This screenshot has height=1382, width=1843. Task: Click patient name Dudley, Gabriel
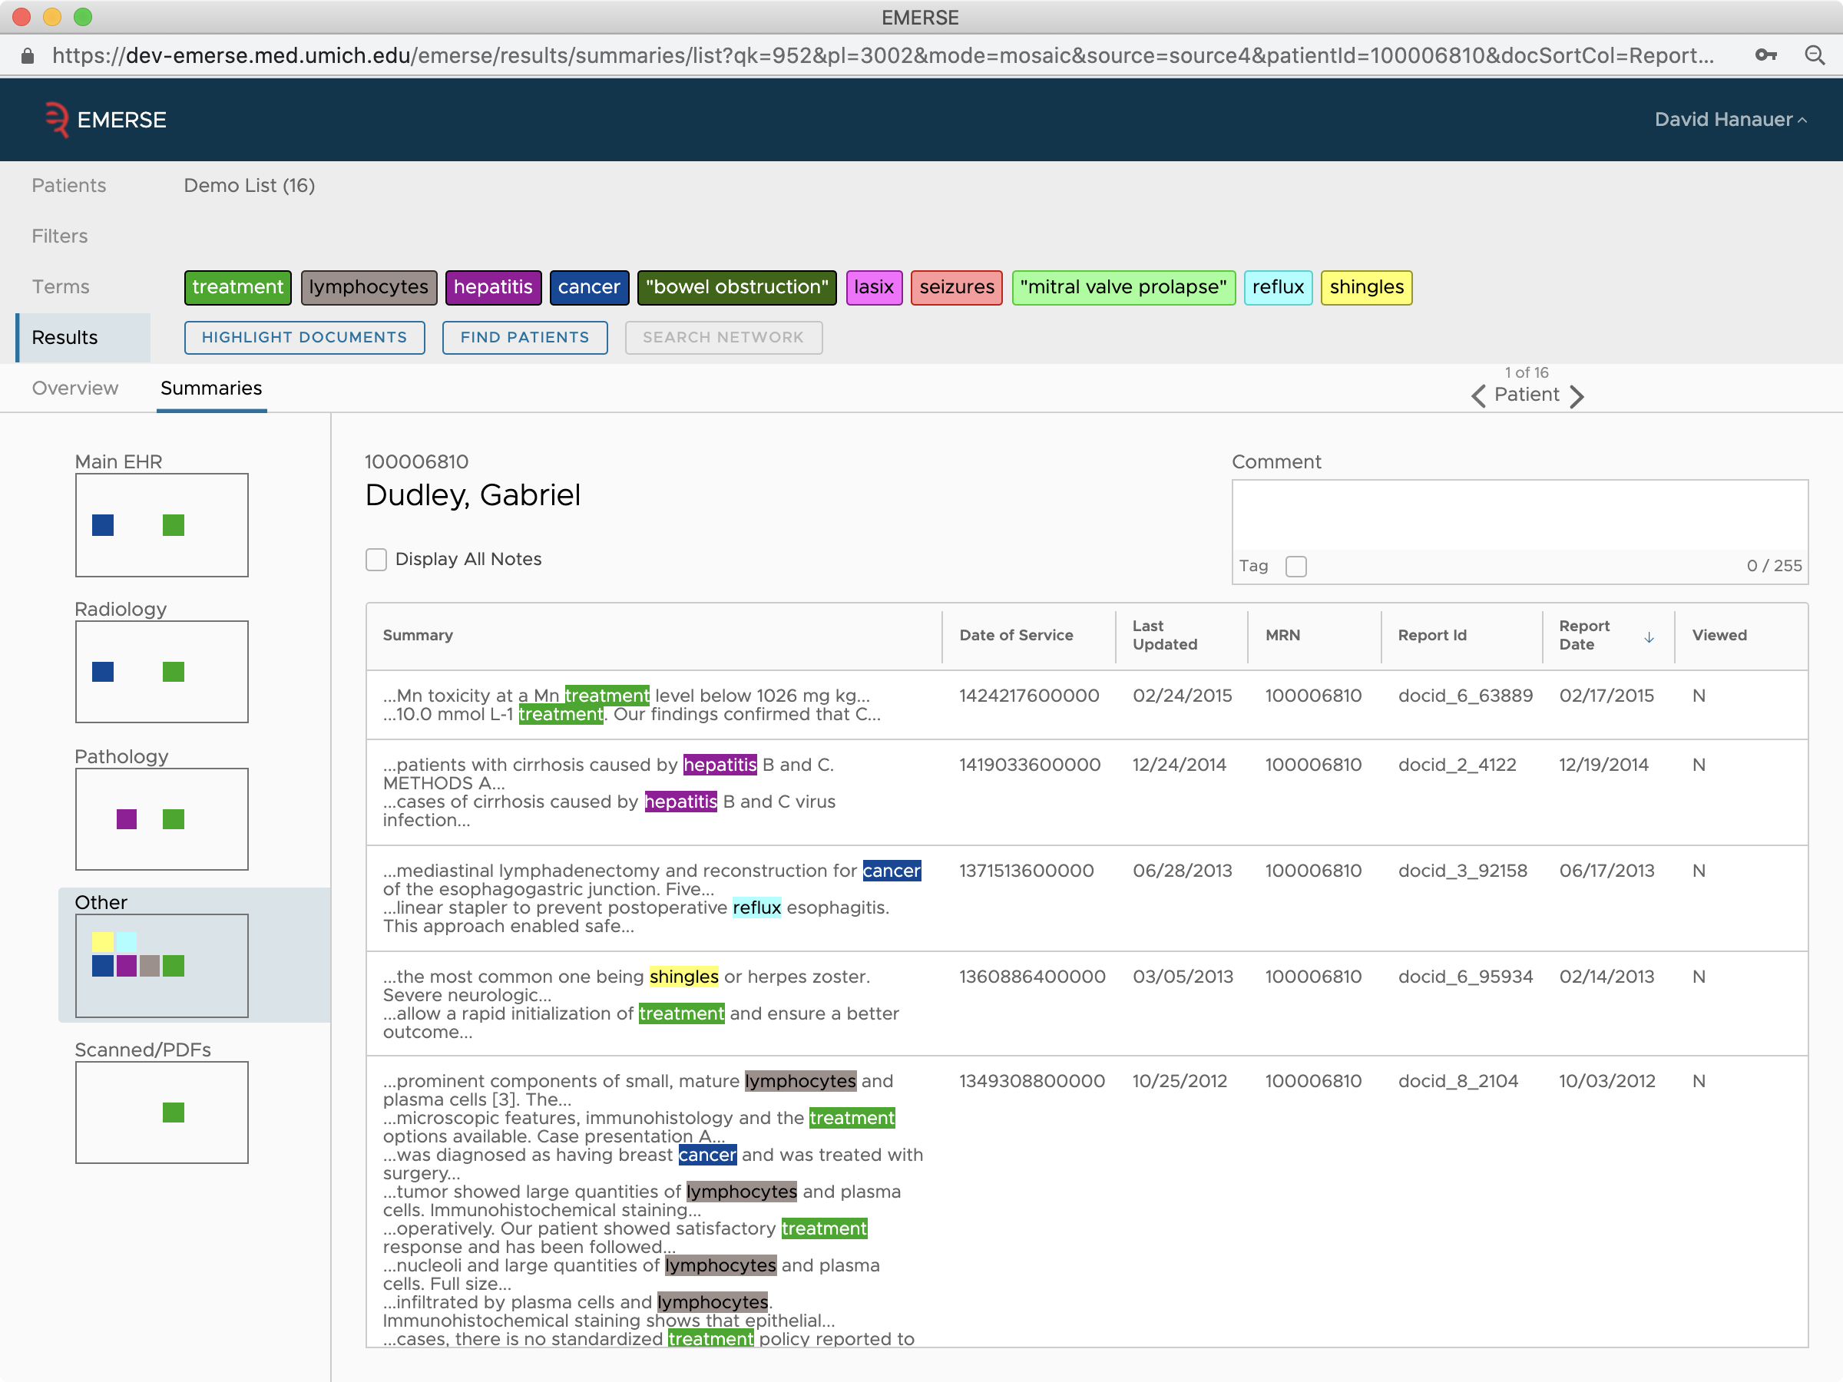coord(472,494)
